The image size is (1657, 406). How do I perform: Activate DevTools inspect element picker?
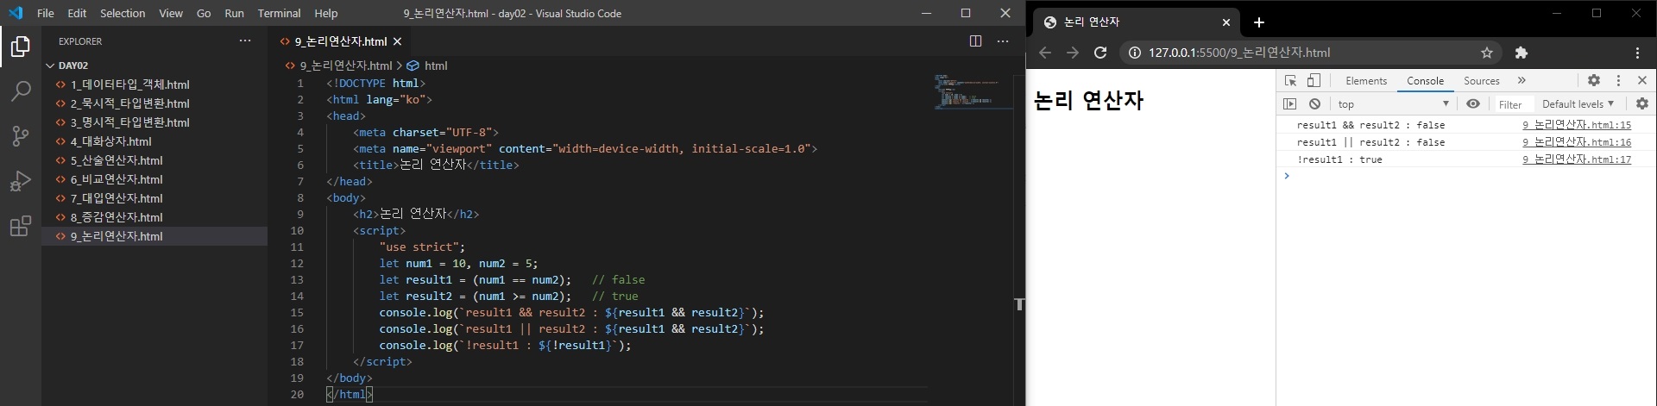[x=1291, y=80]
